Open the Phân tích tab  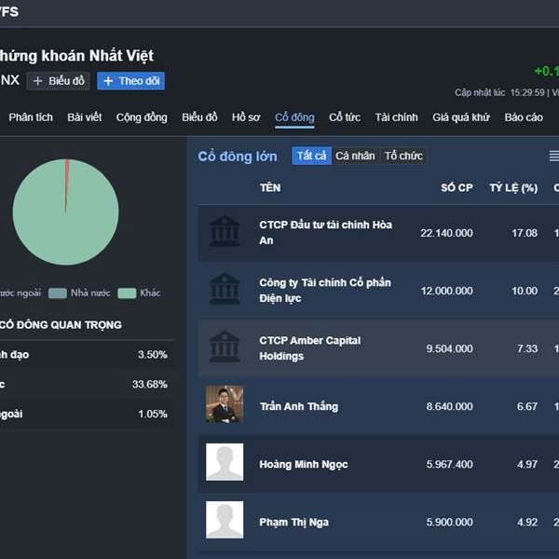(x=31, y=117)
